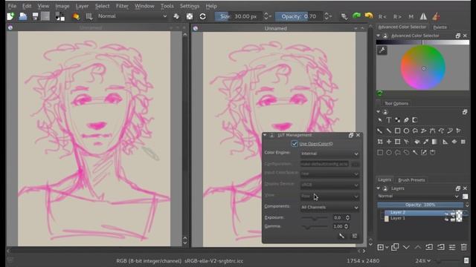Select the Crop tool

[x=397, y=142]
